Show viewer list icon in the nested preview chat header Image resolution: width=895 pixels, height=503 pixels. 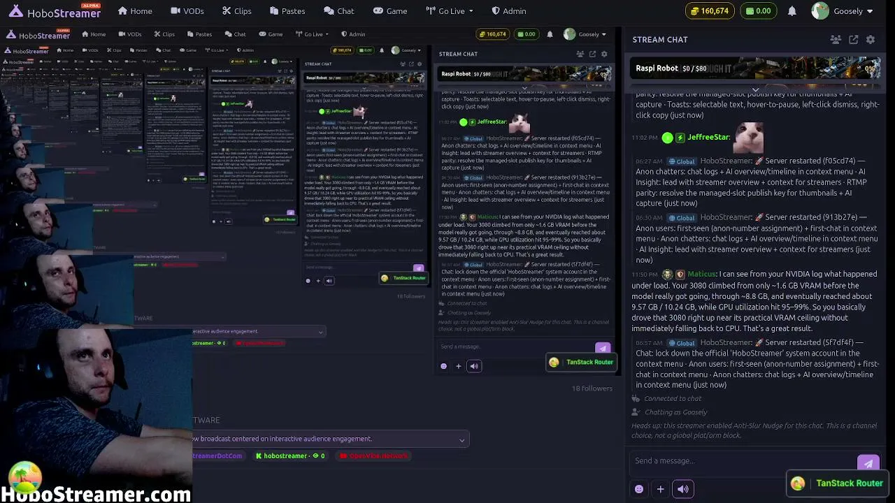580,54
